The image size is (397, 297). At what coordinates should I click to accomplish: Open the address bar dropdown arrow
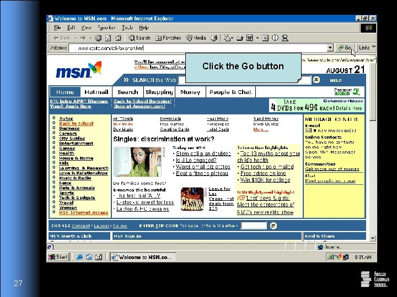tap(330, 47)
